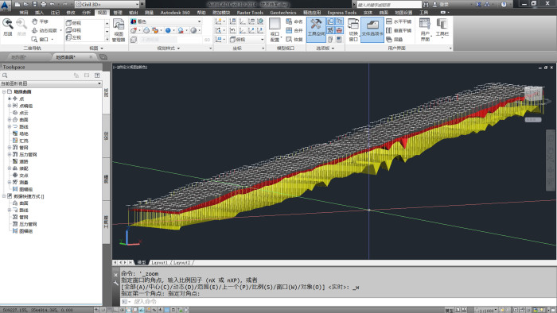Viewport: 557px width, 313px height.
Task: Click Cascade windows
Action: pos(395,40)
